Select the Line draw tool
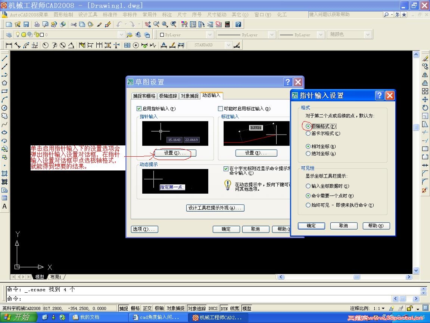The height and width of the screenshot is (323, 430). (4, 58)
